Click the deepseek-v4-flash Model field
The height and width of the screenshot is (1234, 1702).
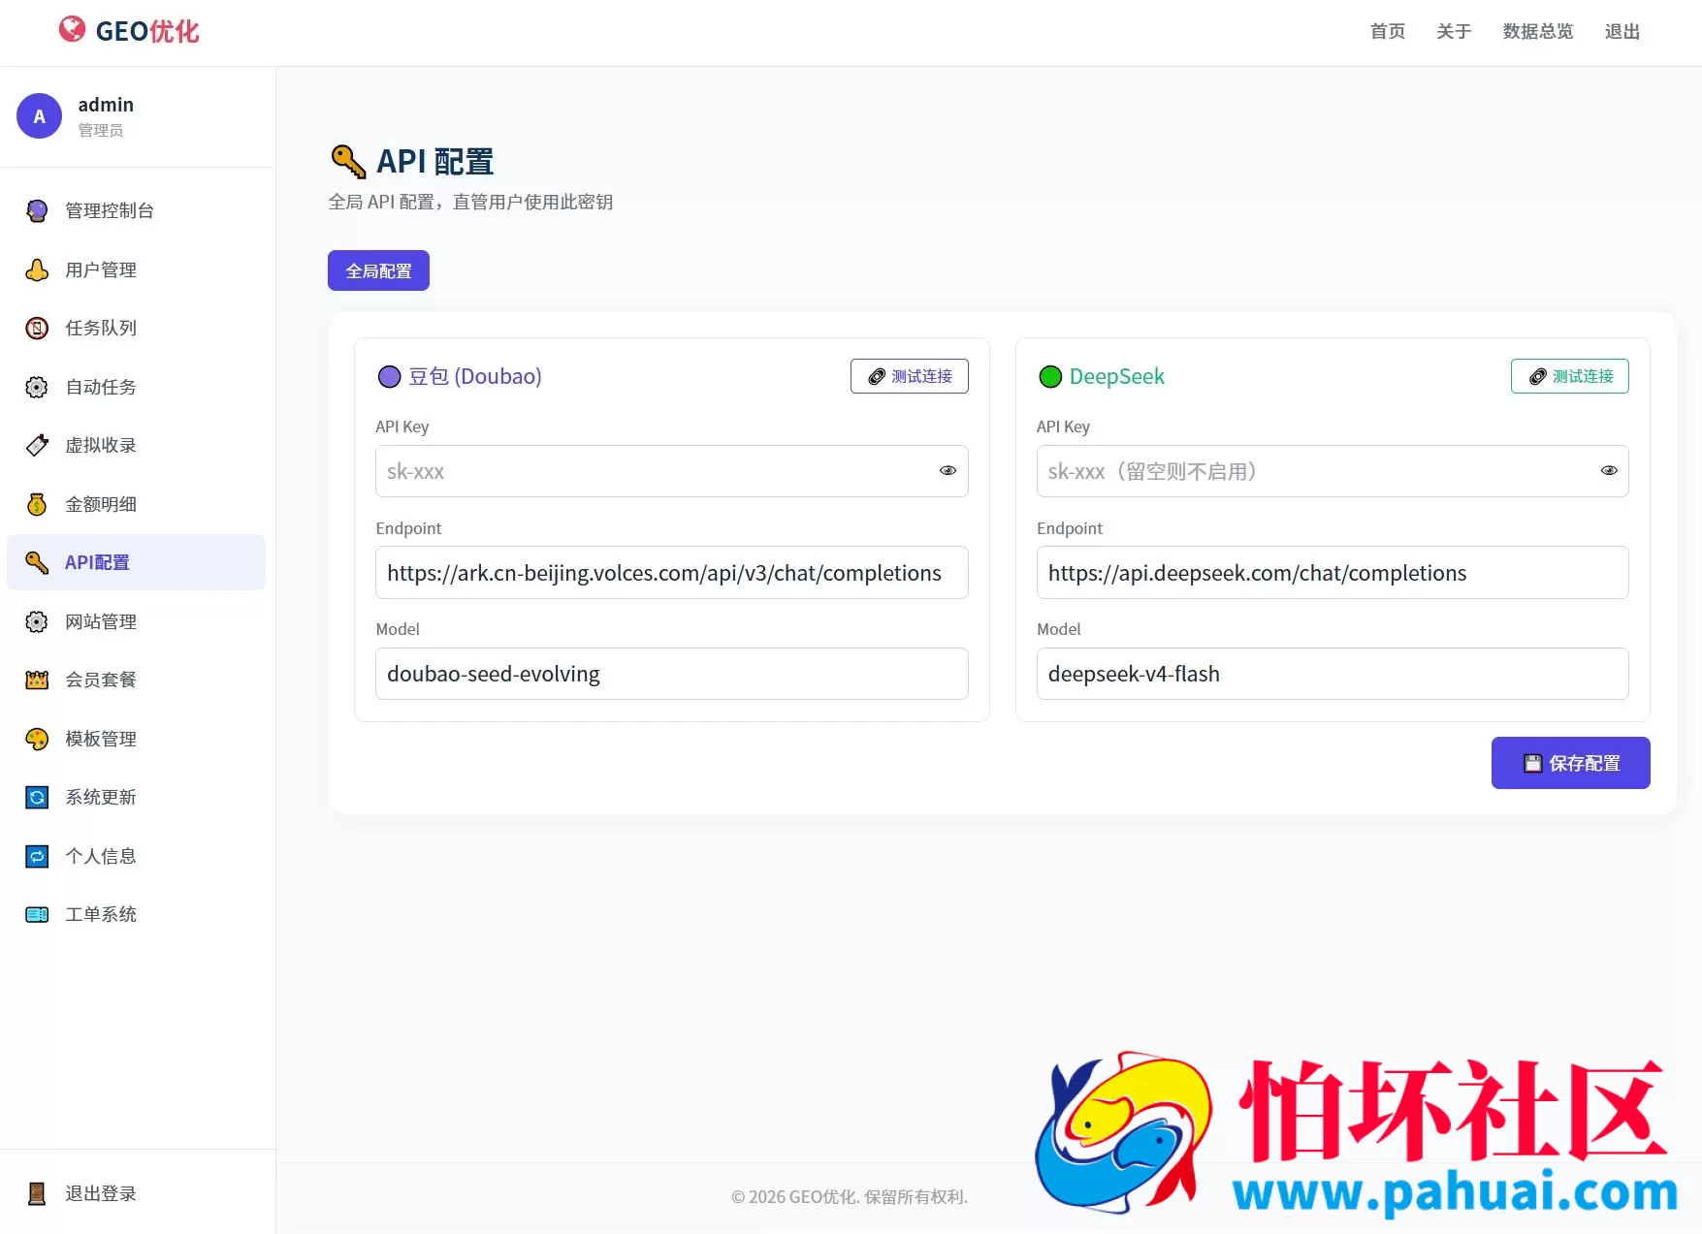pos(1333,674)
